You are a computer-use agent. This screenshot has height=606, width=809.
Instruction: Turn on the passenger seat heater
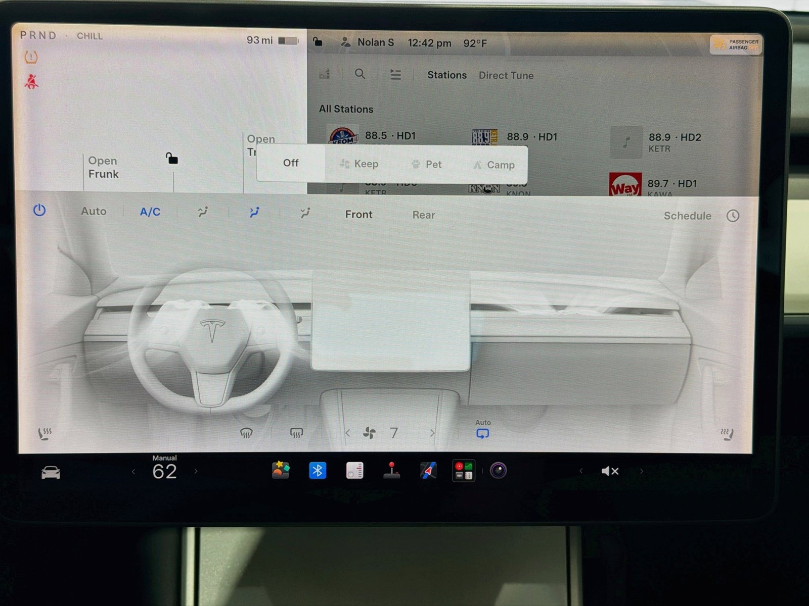coord(727,434)
